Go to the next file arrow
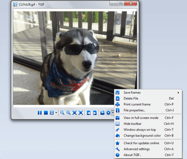 95,113
